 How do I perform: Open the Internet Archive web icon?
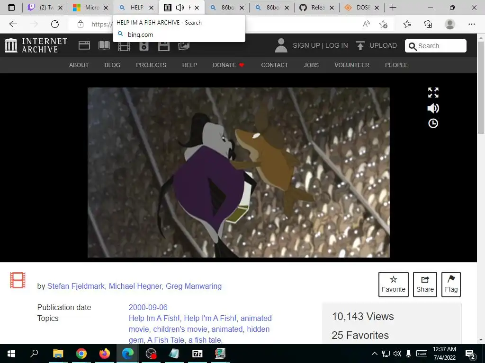[x=84, y=46]
